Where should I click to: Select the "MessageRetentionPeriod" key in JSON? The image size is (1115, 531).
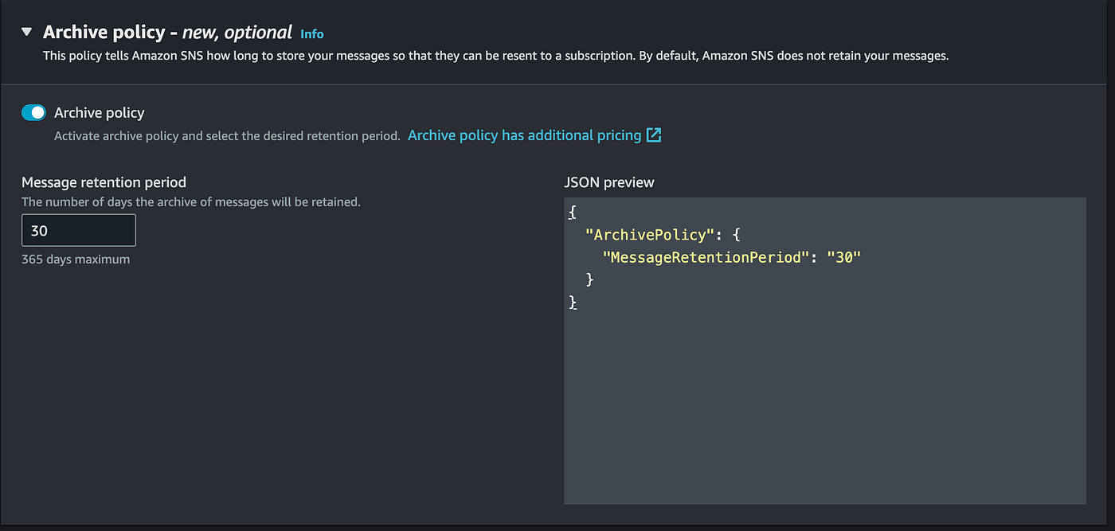coord(701,257)
